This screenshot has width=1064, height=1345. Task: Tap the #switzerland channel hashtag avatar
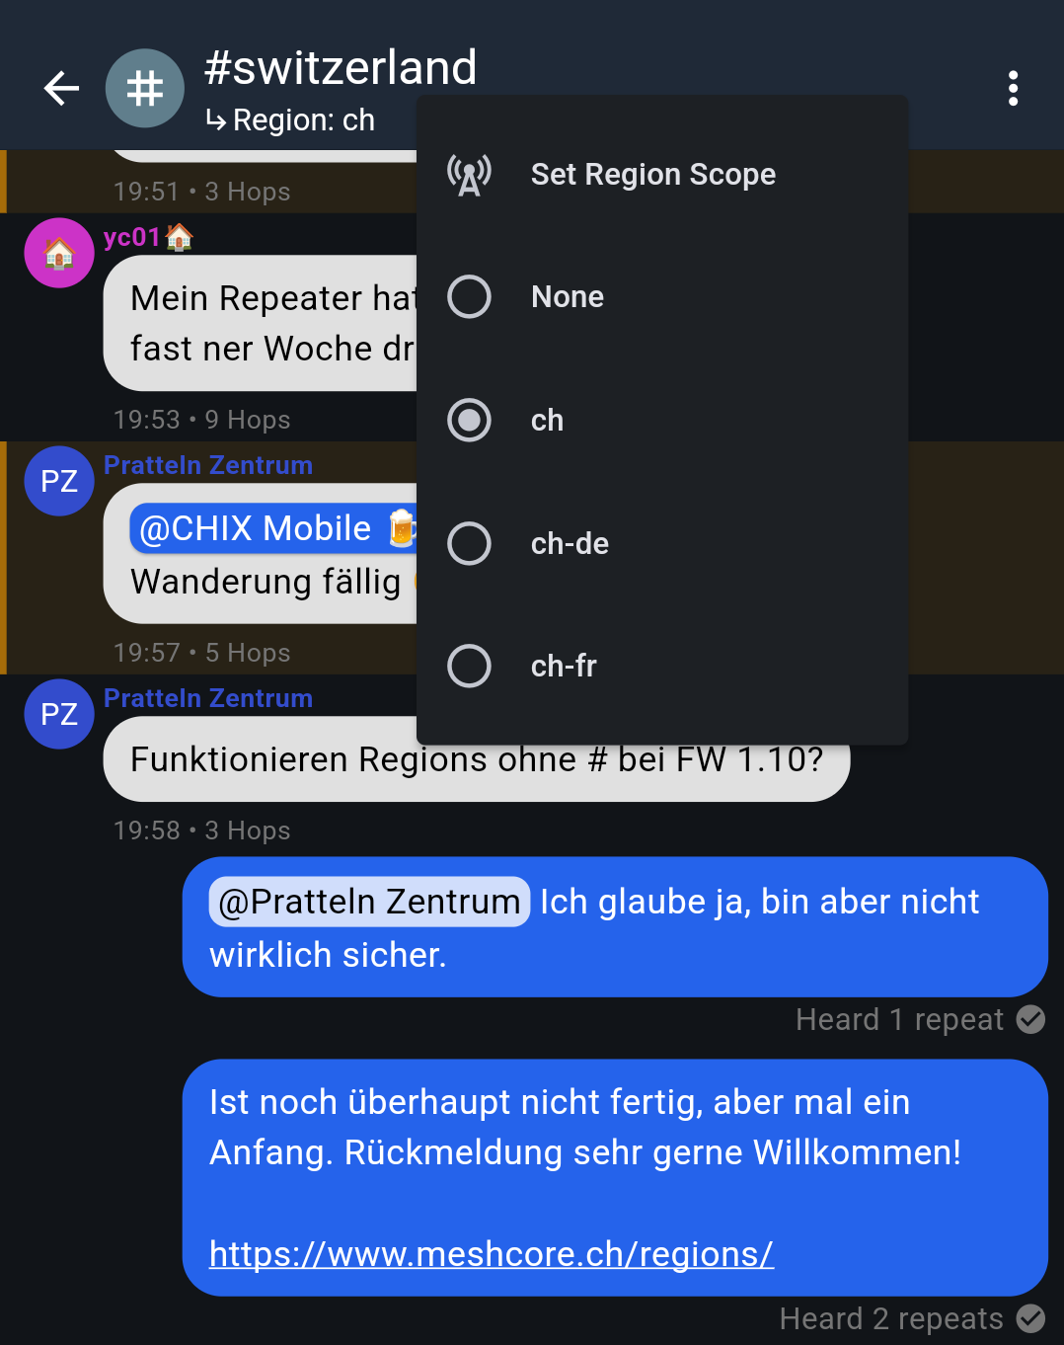145,89
